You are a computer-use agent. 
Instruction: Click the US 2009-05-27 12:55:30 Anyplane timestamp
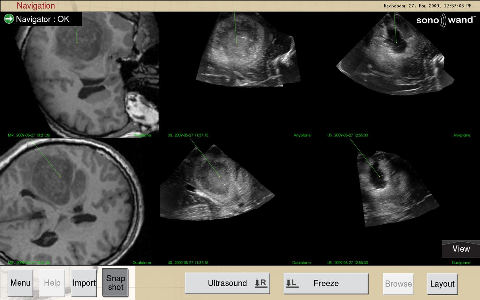click(x=348, y=135)
